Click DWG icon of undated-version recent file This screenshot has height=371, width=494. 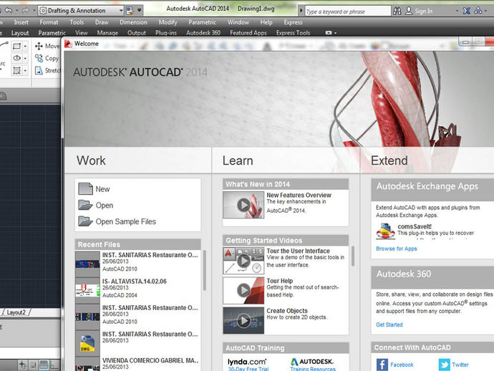[87, 343]
